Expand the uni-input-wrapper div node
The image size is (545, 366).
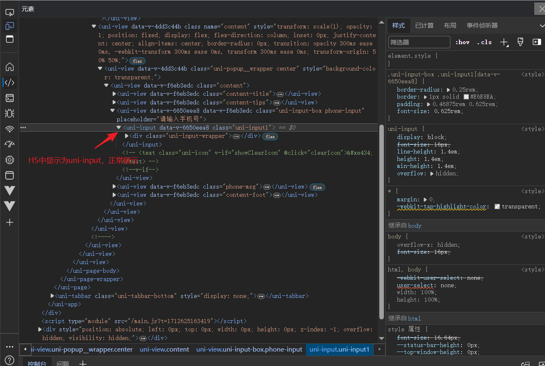tap(126, 136)
